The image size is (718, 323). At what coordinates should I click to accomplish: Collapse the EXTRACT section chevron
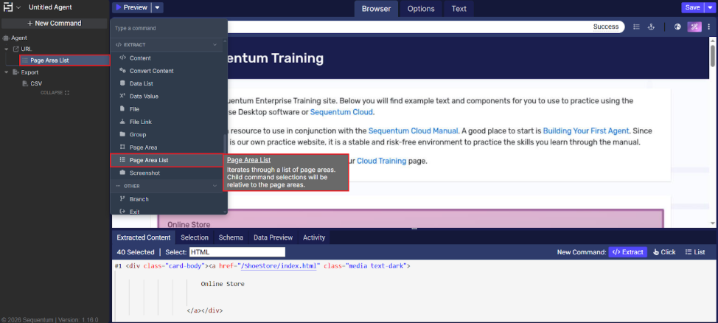(215, 45)
